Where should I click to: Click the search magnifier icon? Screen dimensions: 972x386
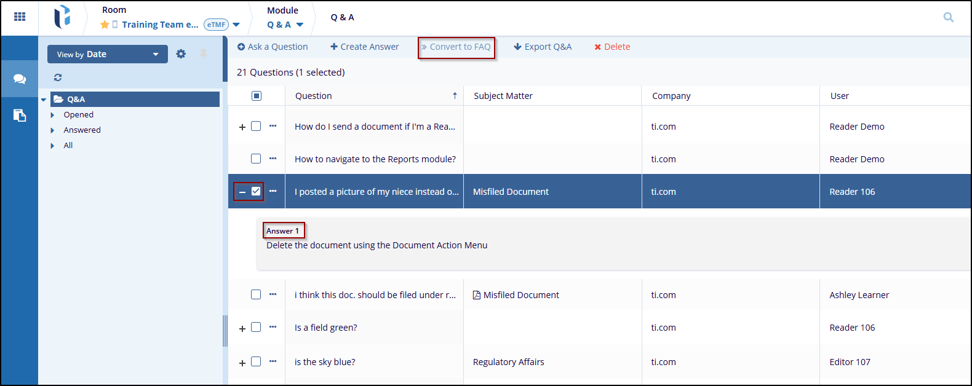tap(948, 17)
